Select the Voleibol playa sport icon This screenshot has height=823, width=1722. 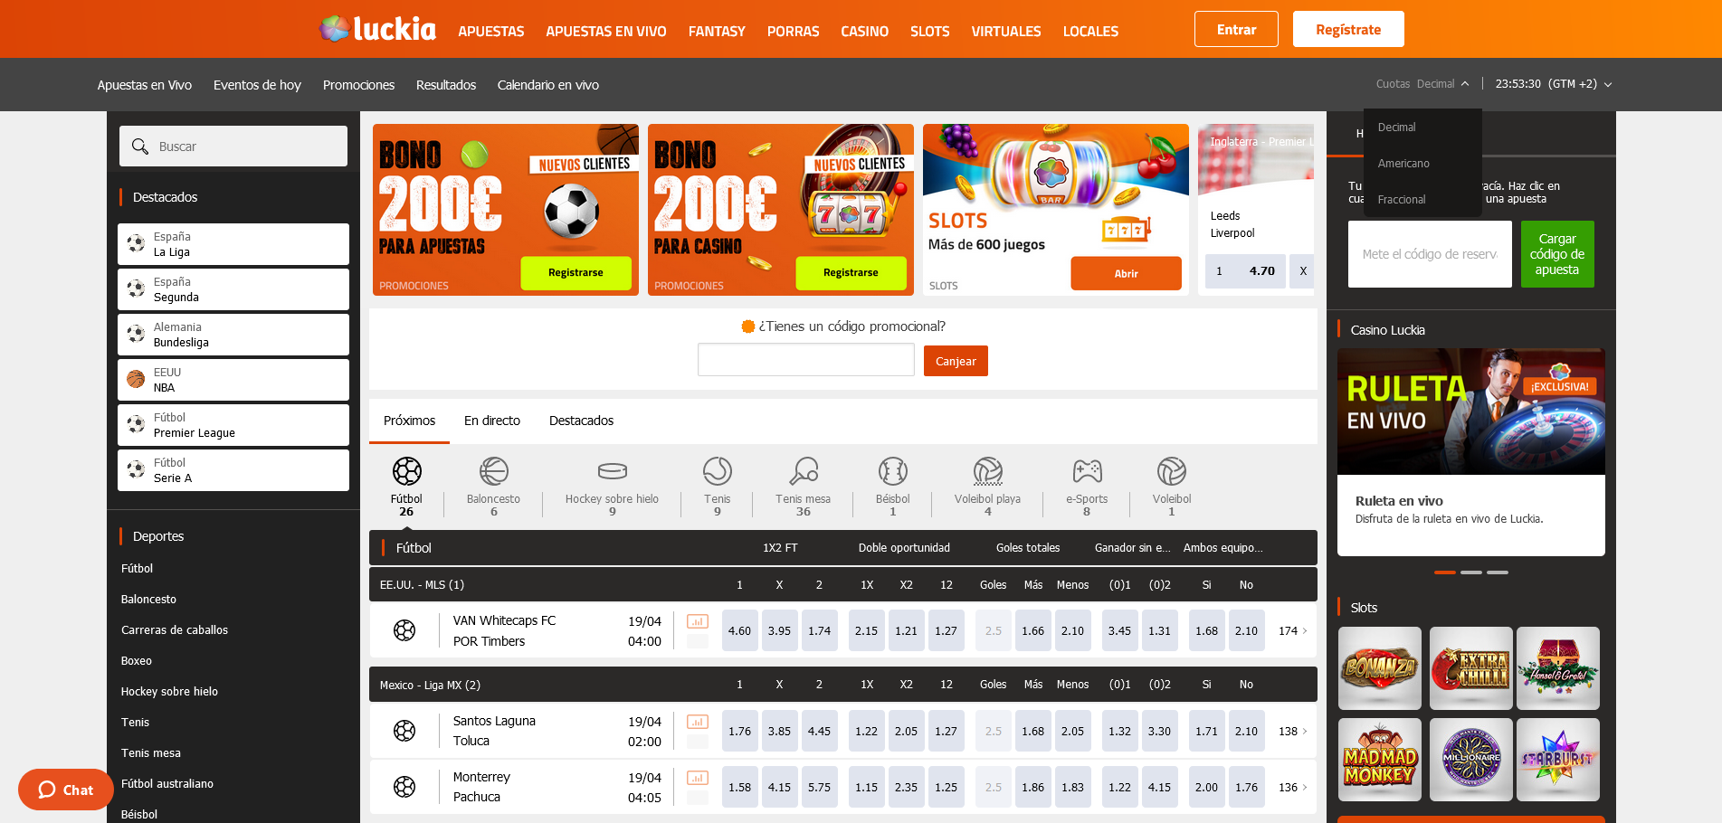tap(987, 471)
